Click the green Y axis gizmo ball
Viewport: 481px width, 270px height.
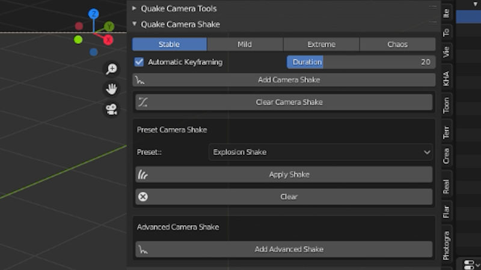click(109, 26)
